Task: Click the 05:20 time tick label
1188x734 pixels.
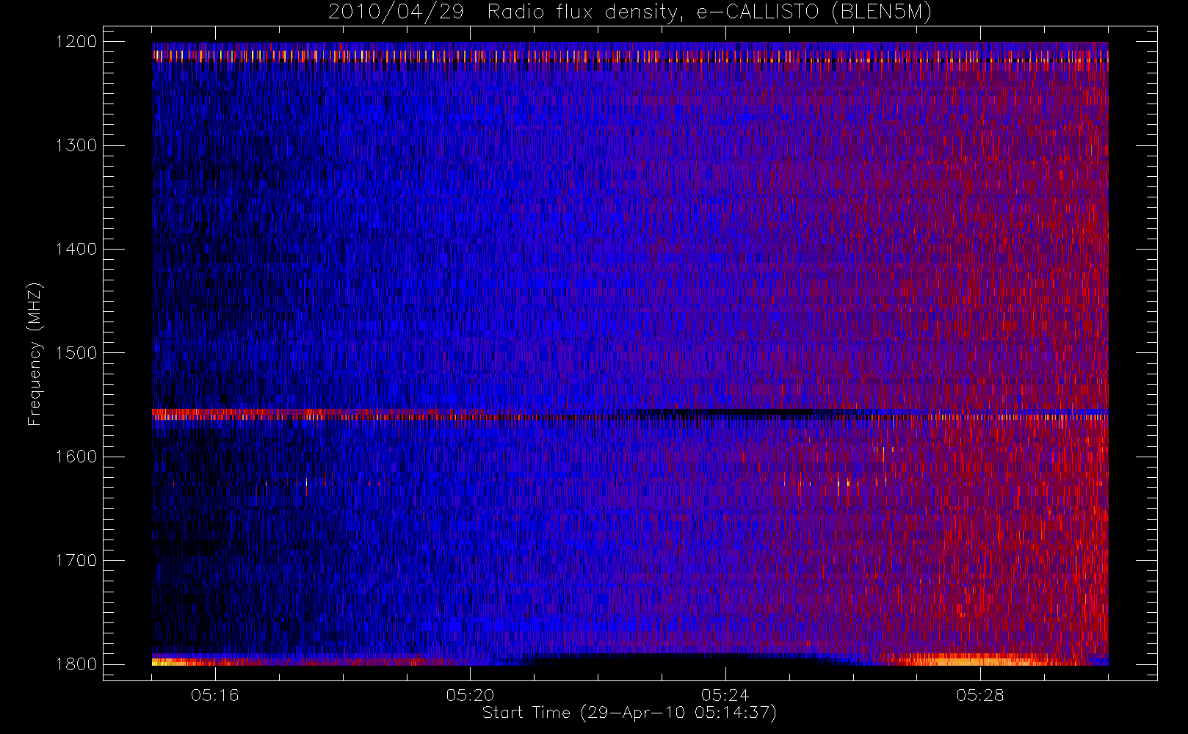Action: [x=470, y=695]
